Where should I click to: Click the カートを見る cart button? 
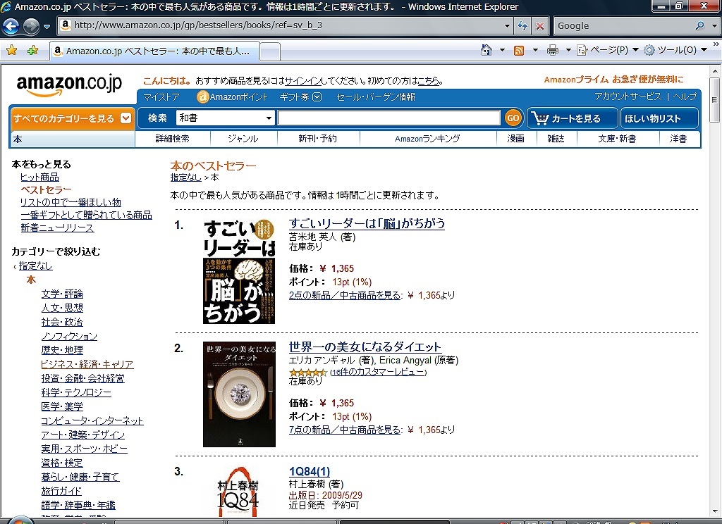click(572, 118)
